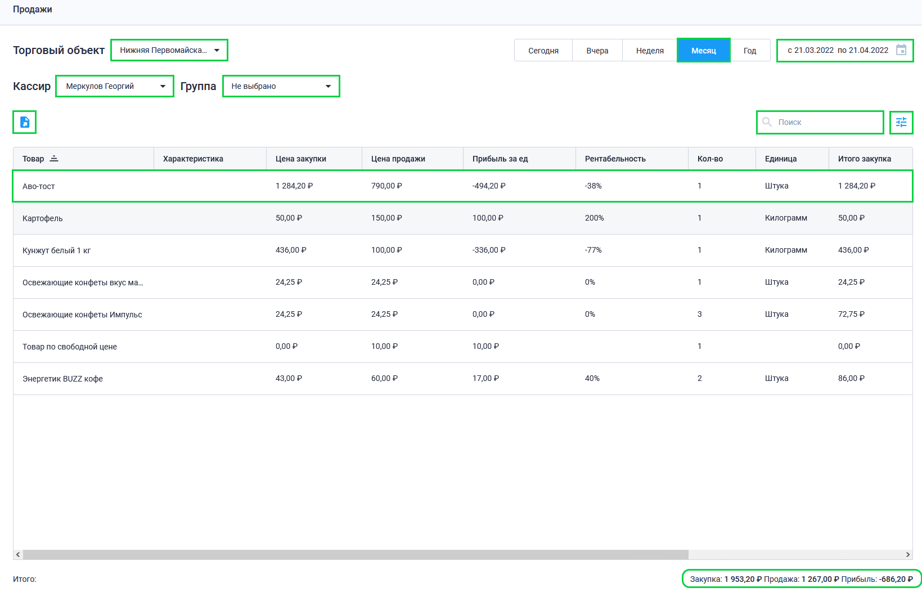This screenshot has height=592, width=922.
Task: Choose the Неделя period tab
Action: (650, 51)
